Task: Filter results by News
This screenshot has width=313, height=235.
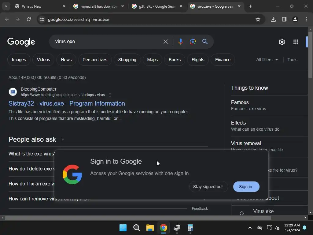Action: pyautogui.click(x=66, y=60)
